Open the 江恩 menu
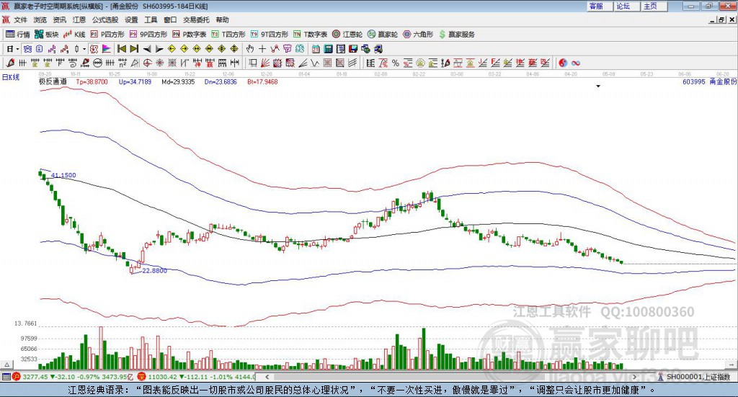The height and width of the screenshot is (397, 738). [79, 19]
